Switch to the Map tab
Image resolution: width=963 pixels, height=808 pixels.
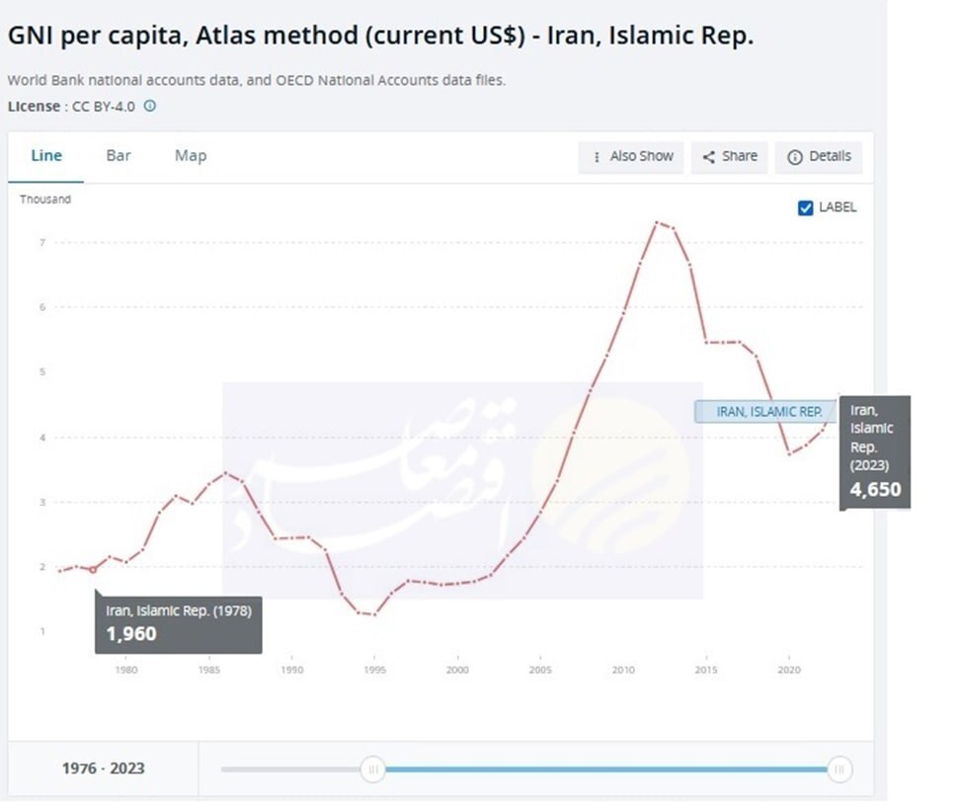click(x=191, y=155)
